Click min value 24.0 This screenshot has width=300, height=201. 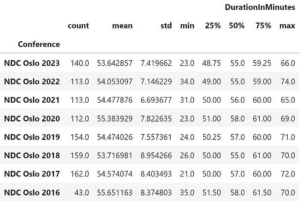(187, 137)
